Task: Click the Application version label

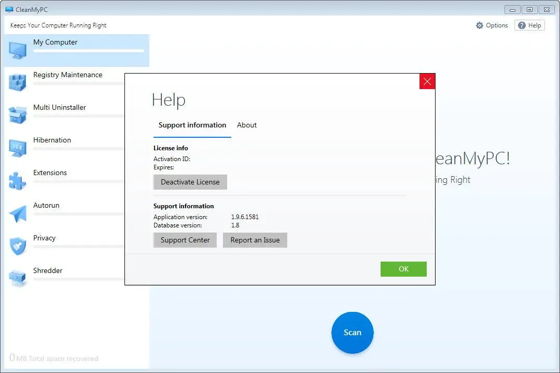Action: click(180, 217)
